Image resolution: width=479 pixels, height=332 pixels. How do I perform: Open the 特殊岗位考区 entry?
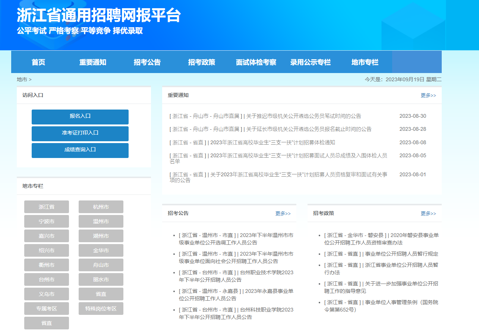101,308
